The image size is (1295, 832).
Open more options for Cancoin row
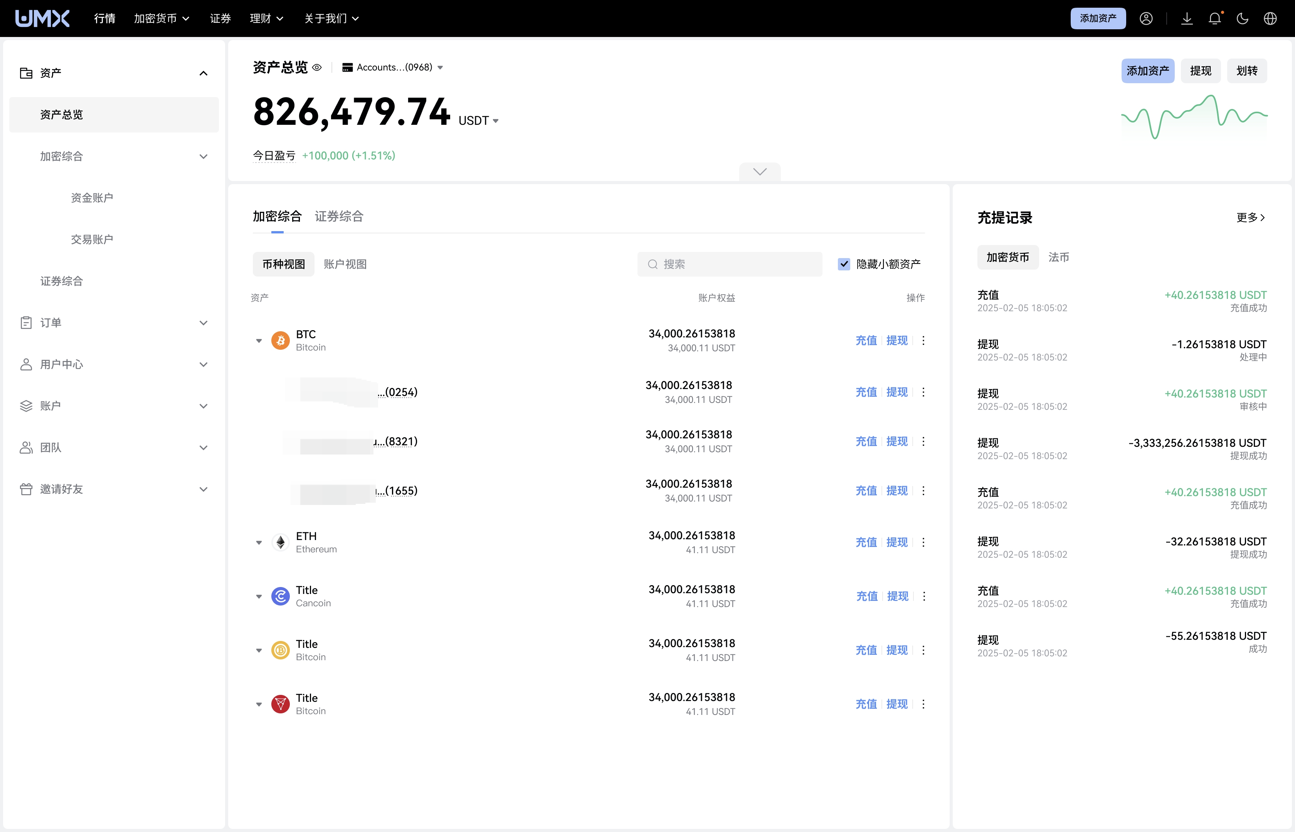coord(924,596)
